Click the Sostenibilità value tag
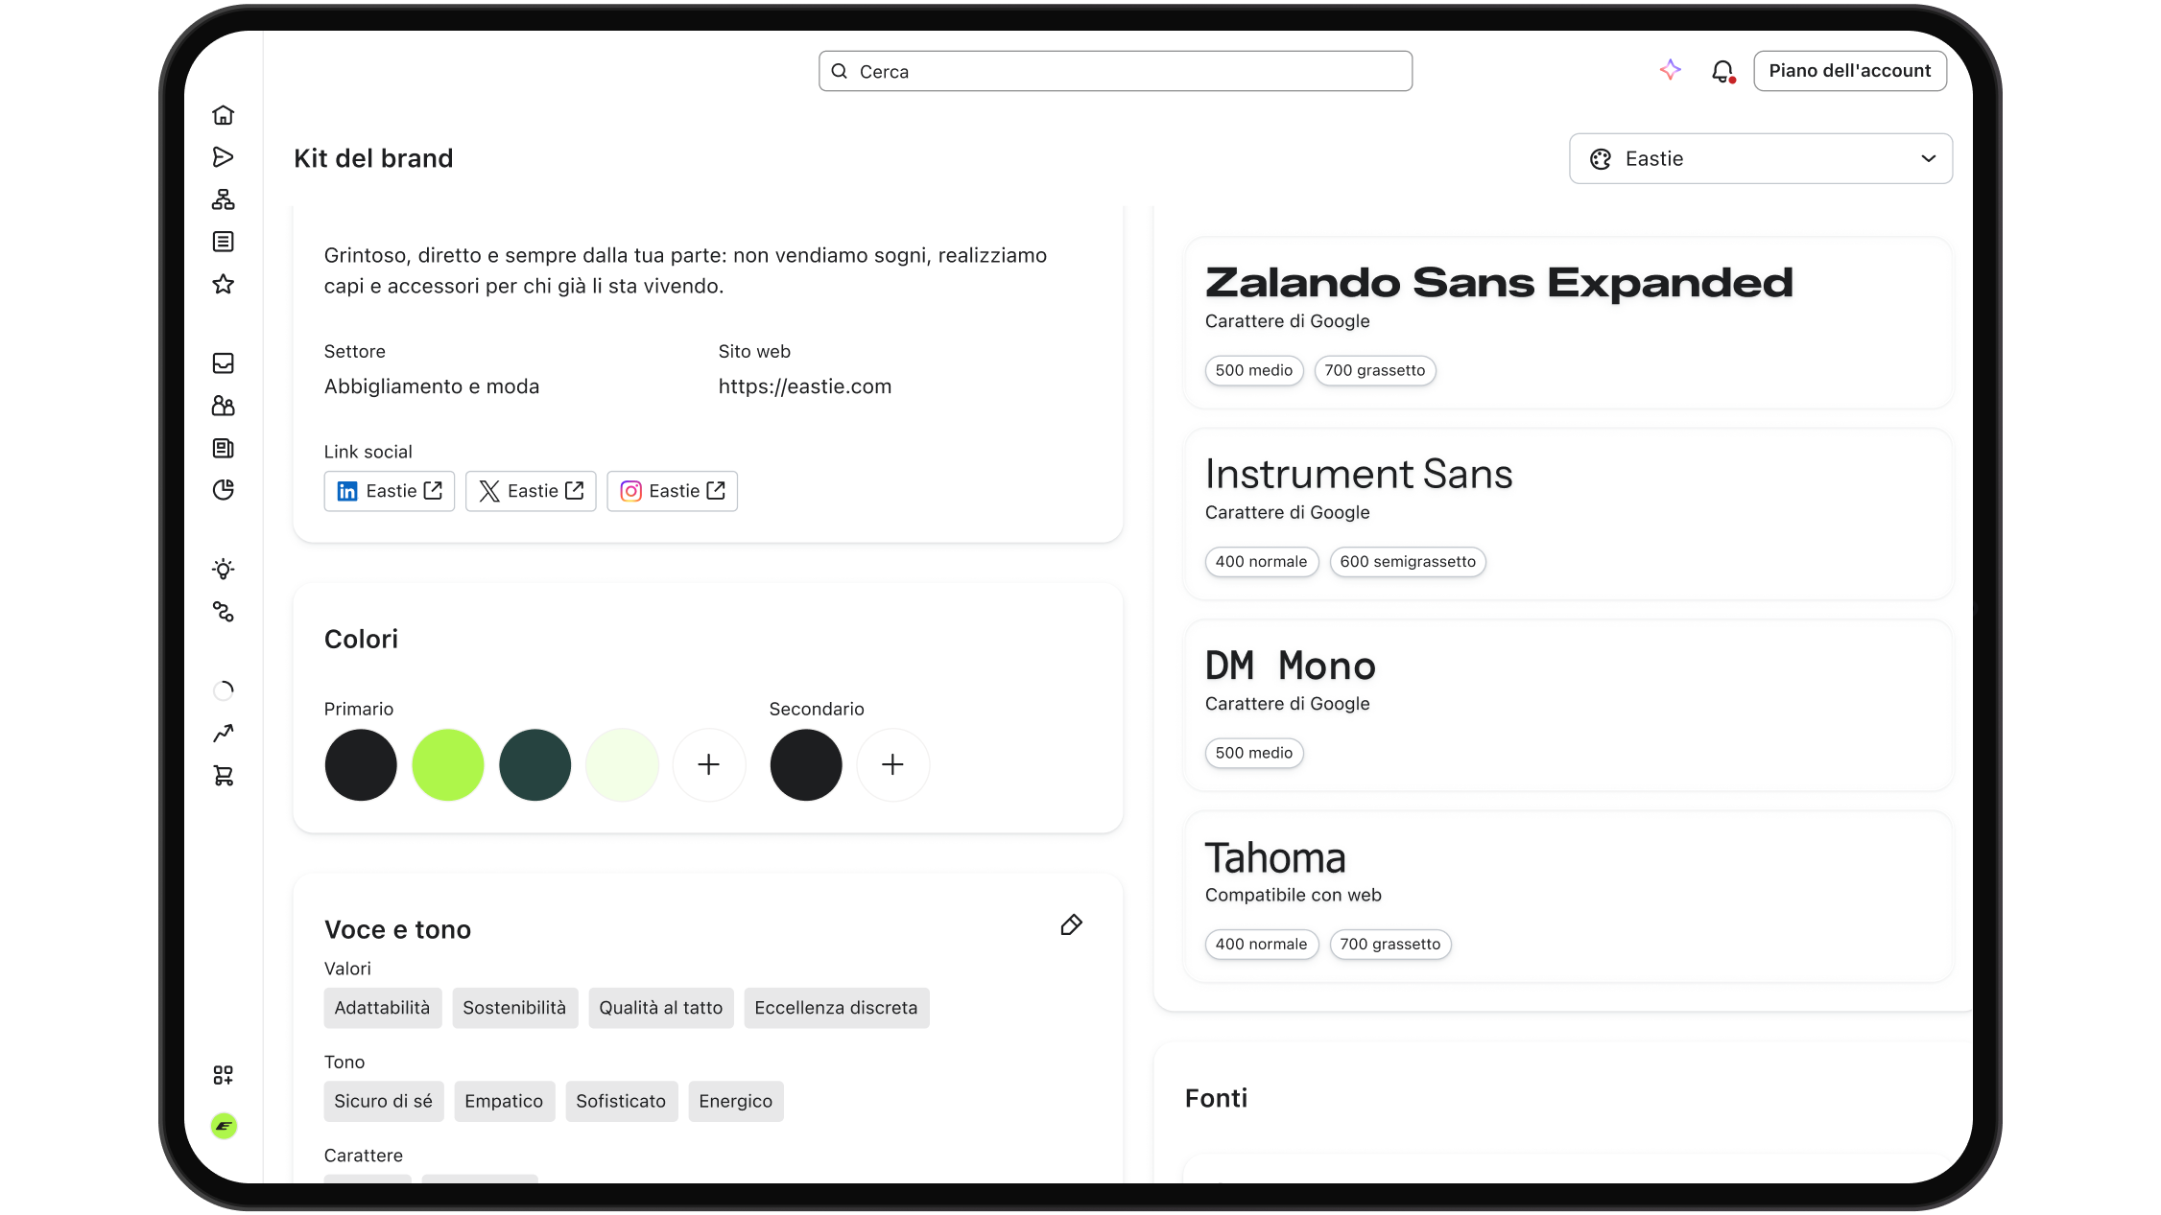The height and width of the screenshot is (1215, 2161). [x=515, y=1008]
